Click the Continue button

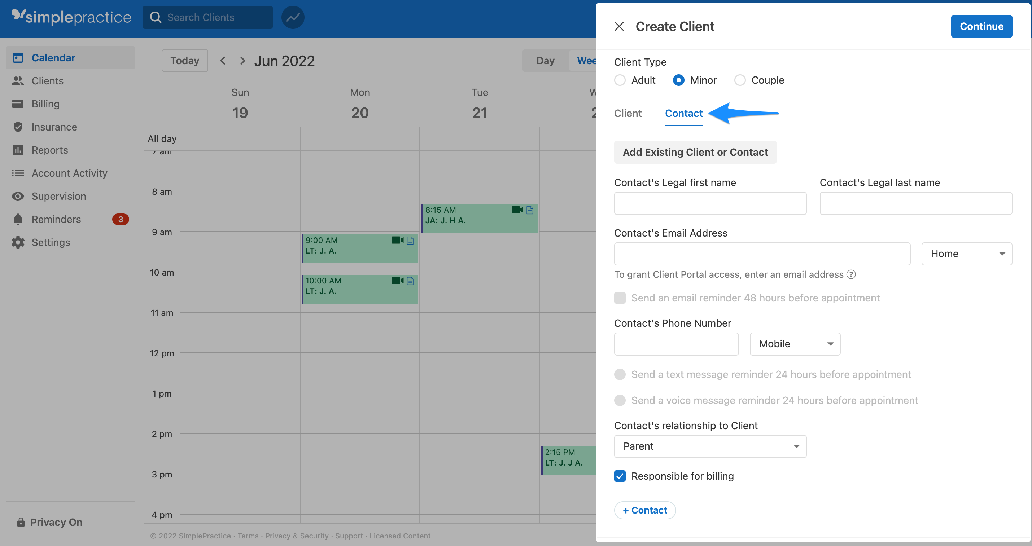pyautogui.click(x=981, y=26)
